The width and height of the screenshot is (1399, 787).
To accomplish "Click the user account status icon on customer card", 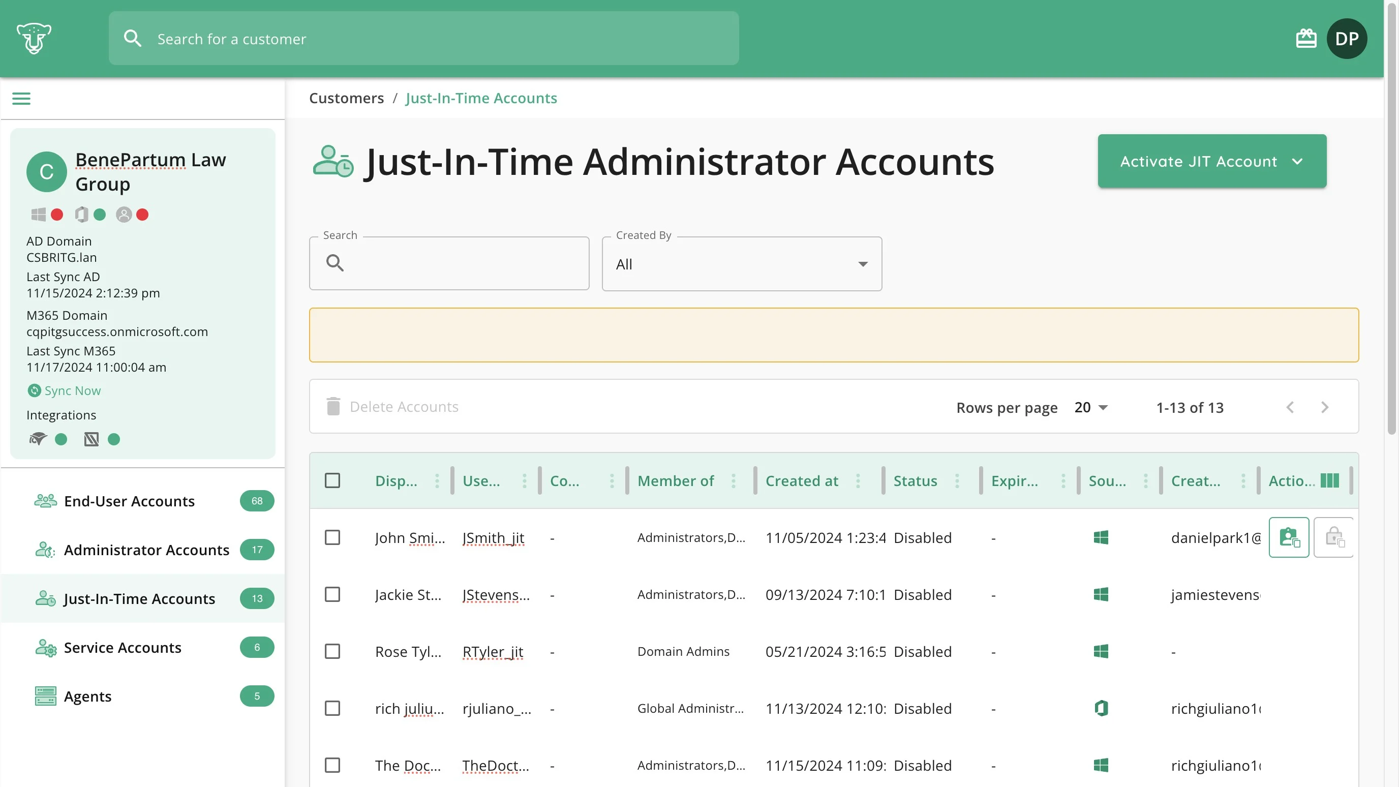I will pos(124,215).
